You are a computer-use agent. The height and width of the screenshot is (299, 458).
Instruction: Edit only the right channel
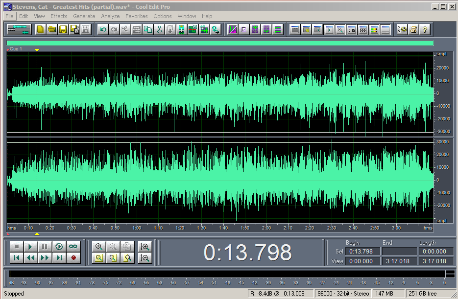click(x=266, y=29)
